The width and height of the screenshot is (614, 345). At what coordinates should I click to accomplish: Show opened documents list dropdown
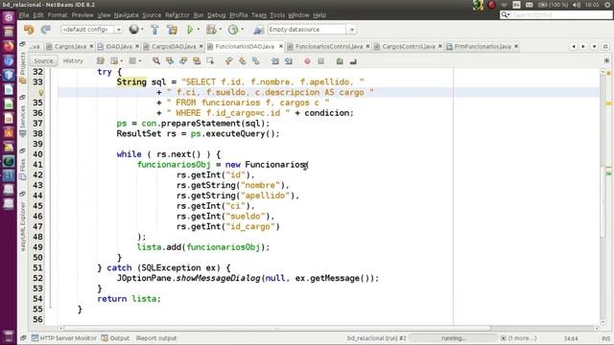point(594,46)
